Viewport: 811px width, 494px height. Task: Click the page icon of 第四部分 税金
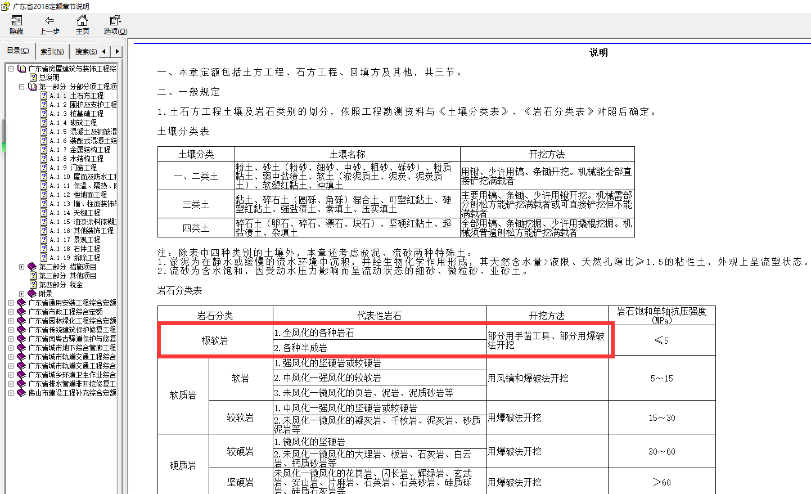pyautogui.click(x=33, y=285)
